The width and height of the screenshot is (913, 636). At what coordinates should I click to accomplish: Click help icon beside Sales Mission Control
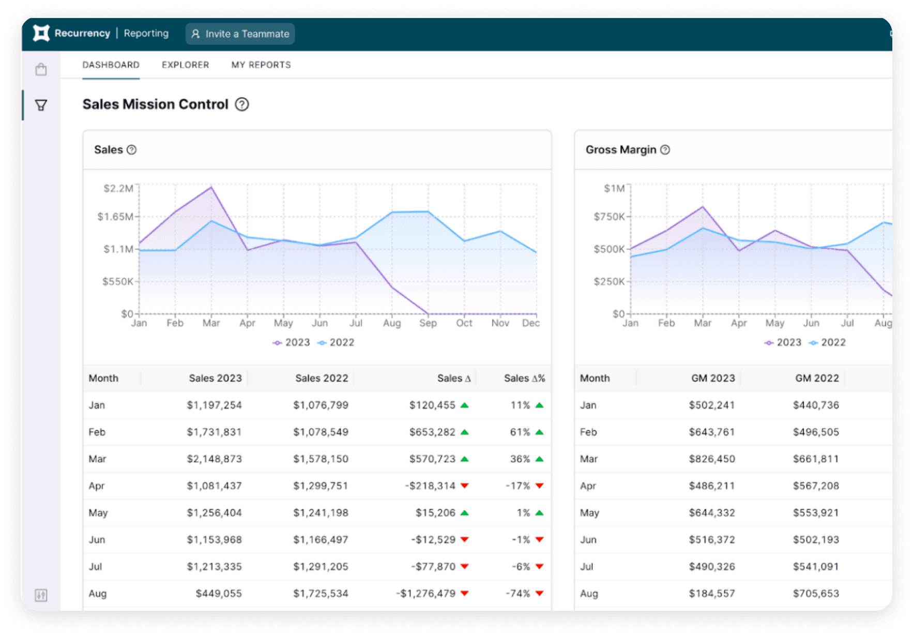coord(242,104)
